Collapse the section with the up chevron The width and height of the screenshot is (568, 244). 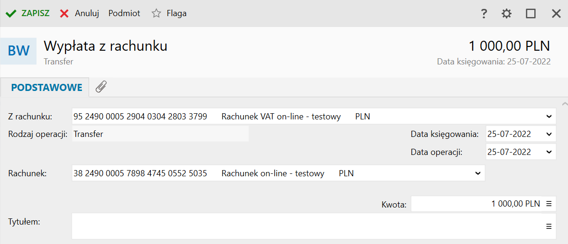[x=564, y=103]
